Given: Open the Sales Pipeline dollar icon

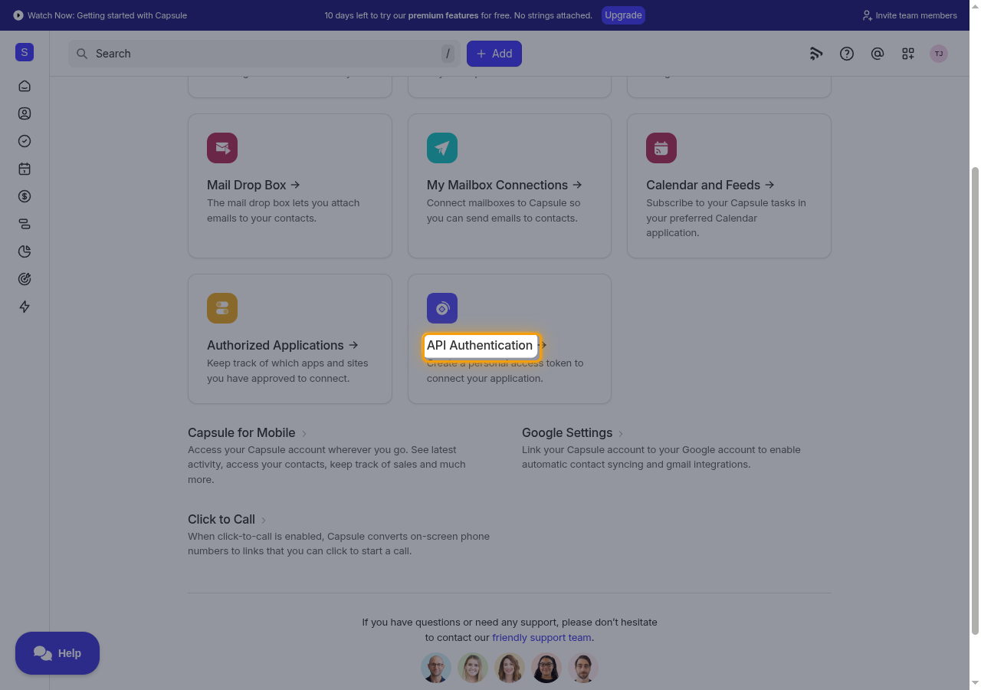Looking at the screenshot, I should coord(25,196).
